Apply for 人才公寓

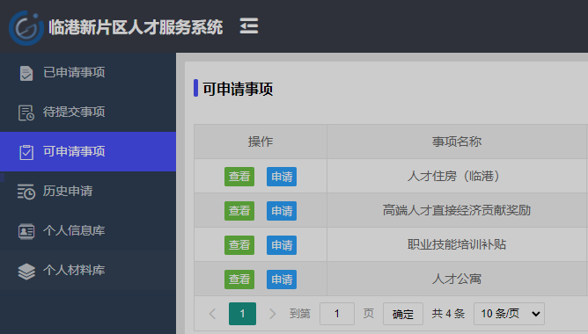pyautogui.click(x=282, y=280)
